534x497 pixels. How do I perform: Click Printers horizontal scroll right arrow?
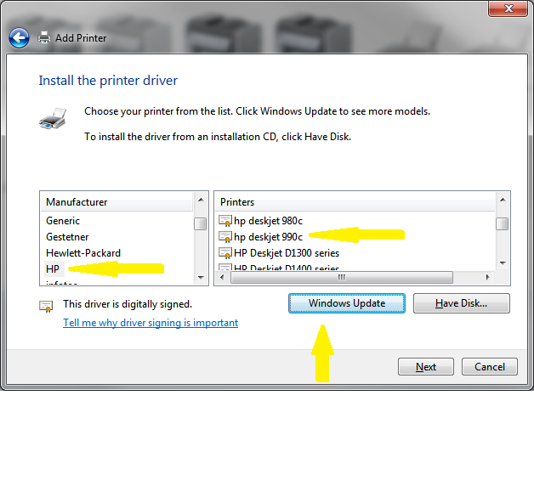487,277
